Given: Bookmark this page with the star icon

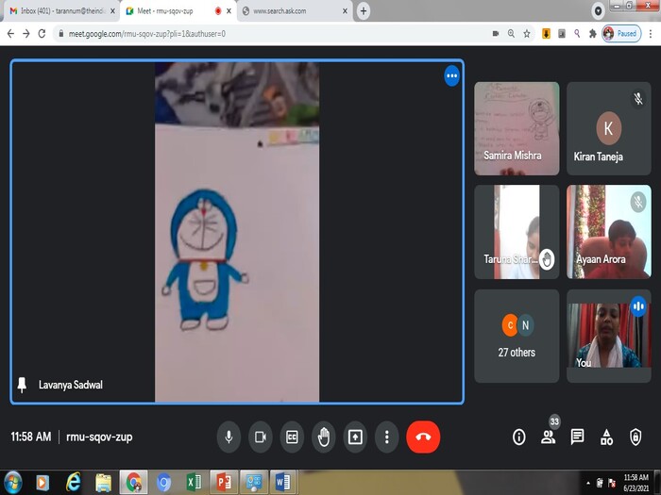Looking at the screenshot, I should pyautogui.click(x=527, y=34).
